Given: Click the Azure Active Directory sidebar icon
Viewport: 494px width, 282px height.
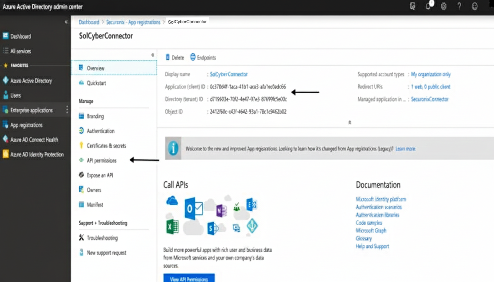Looking at the screenshot, I should tap(6, 80).
